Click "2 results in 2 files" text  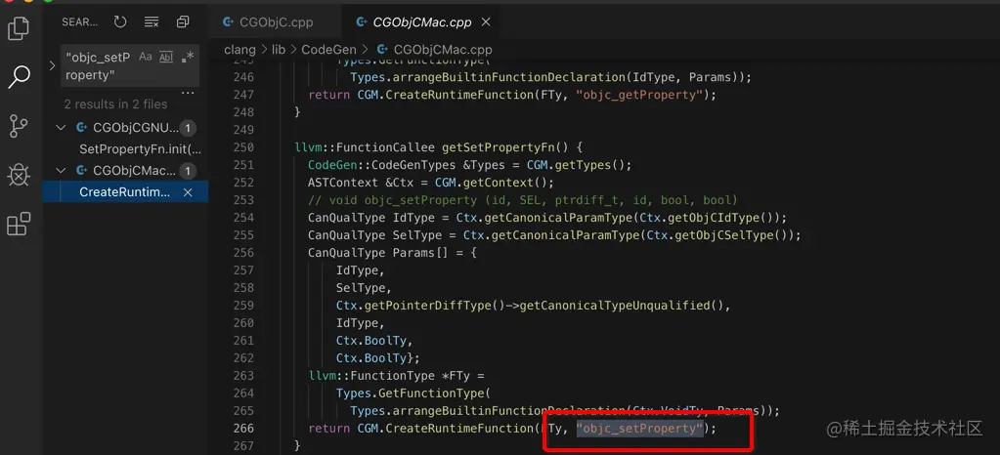coord(115,103)
